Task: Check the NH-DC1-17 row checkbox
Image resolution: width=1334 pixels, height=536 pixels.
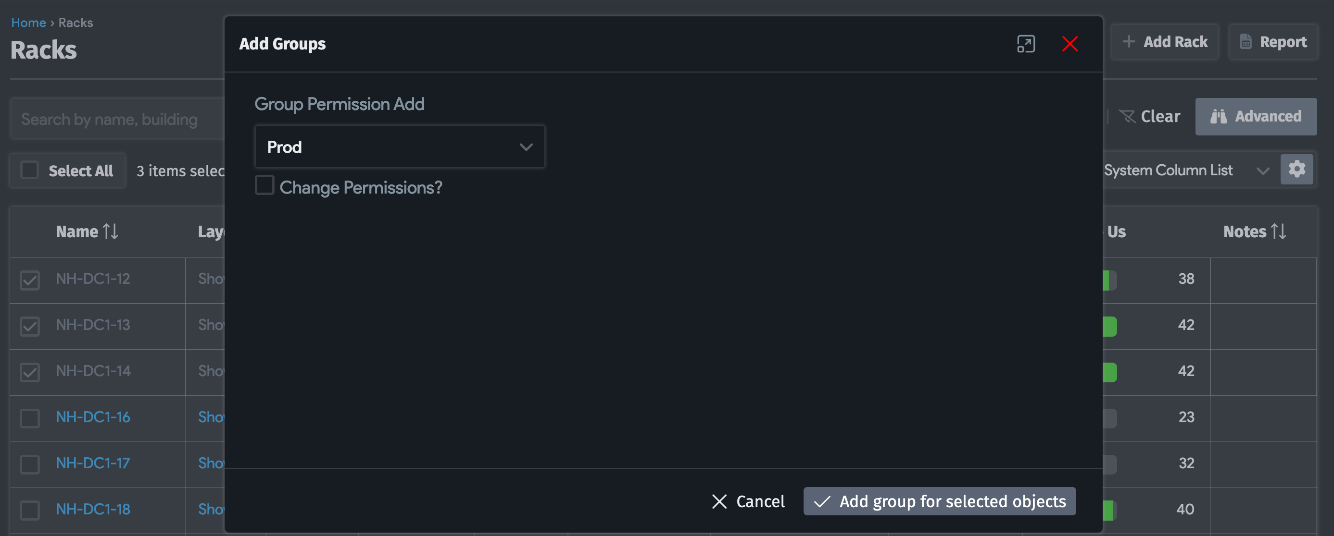Action: (29, 464)
